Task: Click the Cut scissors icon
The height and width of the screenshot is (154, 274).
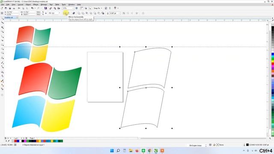Action: [19, 8]
